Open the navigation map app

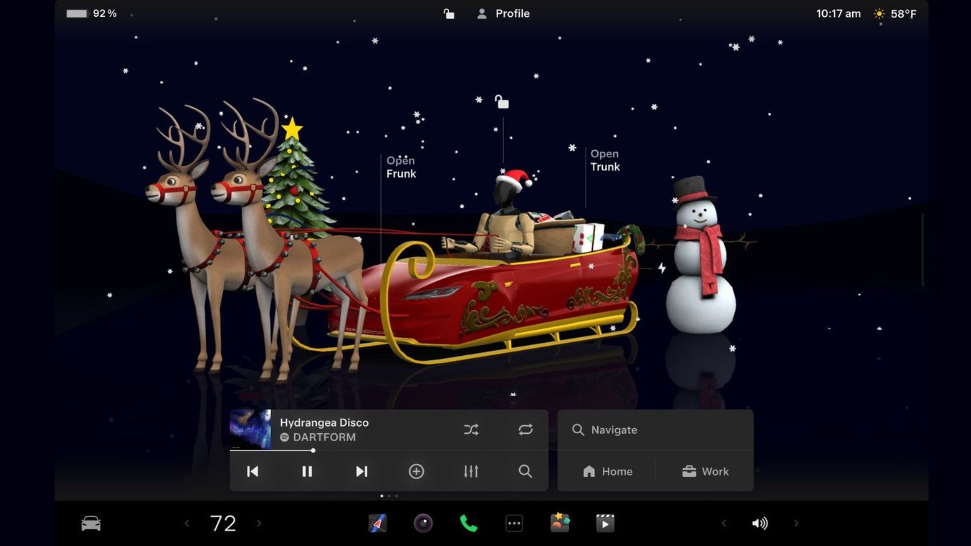[x=377, y=524]
